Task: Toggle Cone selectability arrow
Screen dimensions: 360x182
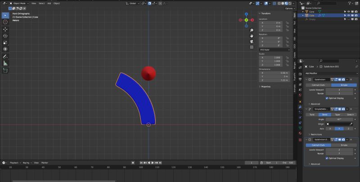Action: coord(345,12)
